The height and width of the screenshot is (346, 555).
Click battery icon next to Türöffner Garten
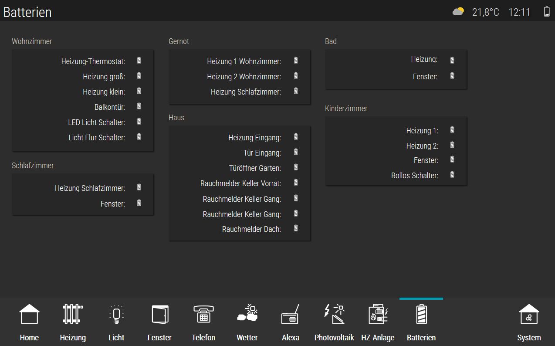(x=296, y=167)
